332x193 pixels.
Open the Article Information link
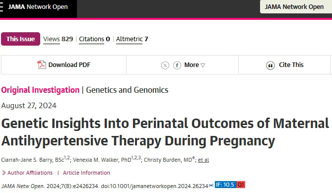86,173
